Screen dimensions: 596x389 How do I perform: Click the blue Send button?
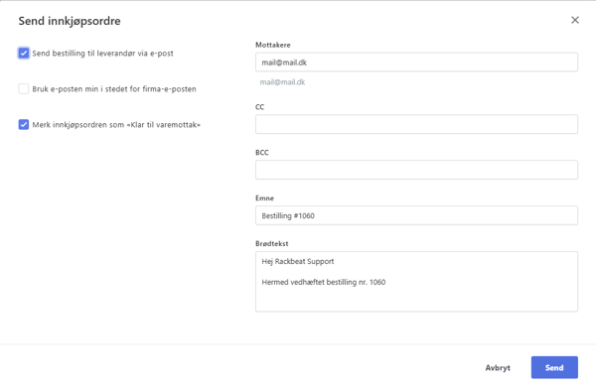coord(554,368)
